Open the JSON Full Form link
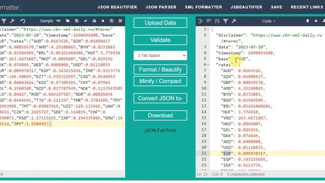325x183 pixels. [x=160, y=131]
